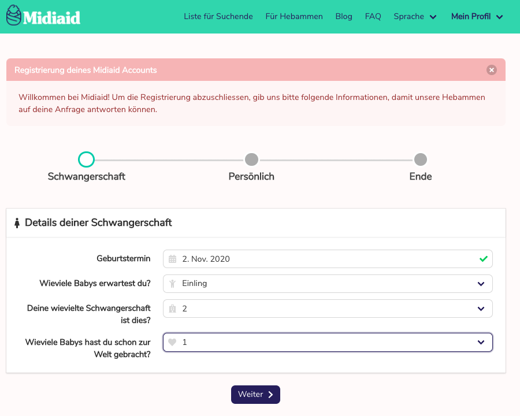The height and width of the screenshot is (416, 520).
Task: Click the heart icon in babies born field
Action: (x=172, y=342)
